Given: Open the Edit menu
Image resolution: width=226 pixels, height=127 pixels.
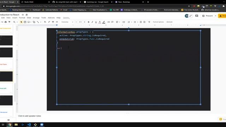Looking at the screenshot, I should [3, 18].
